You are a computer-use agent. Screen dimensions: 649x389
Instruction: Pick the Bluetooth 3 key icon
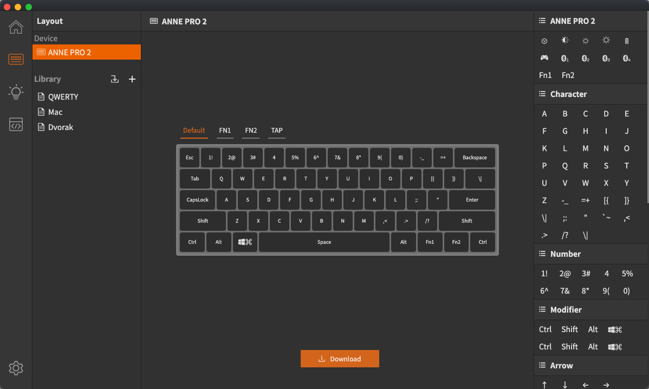606,59
